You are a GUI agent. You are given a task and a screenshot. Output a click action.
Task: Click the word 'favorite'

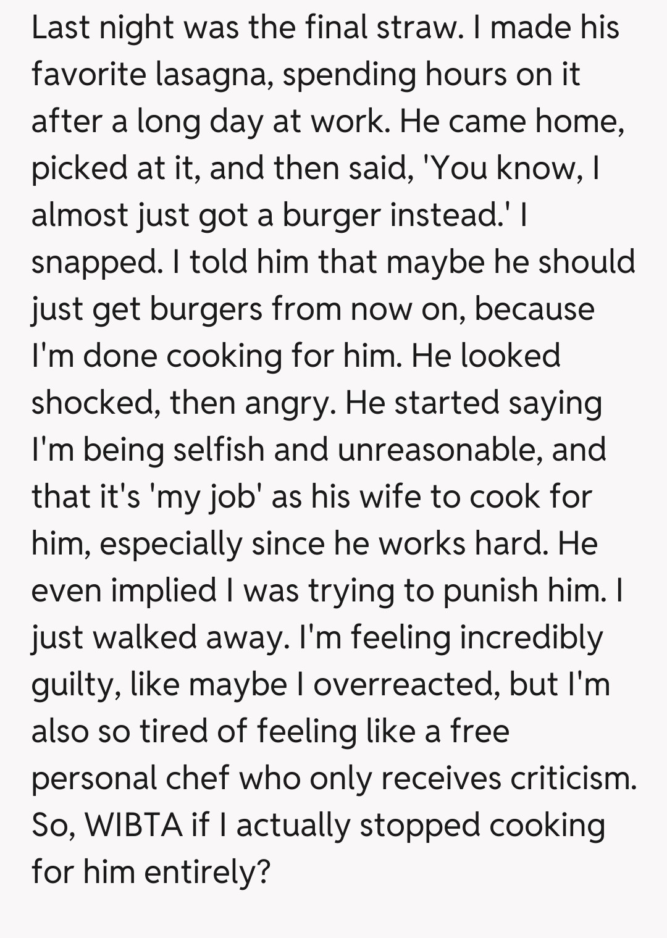point(89,75)
